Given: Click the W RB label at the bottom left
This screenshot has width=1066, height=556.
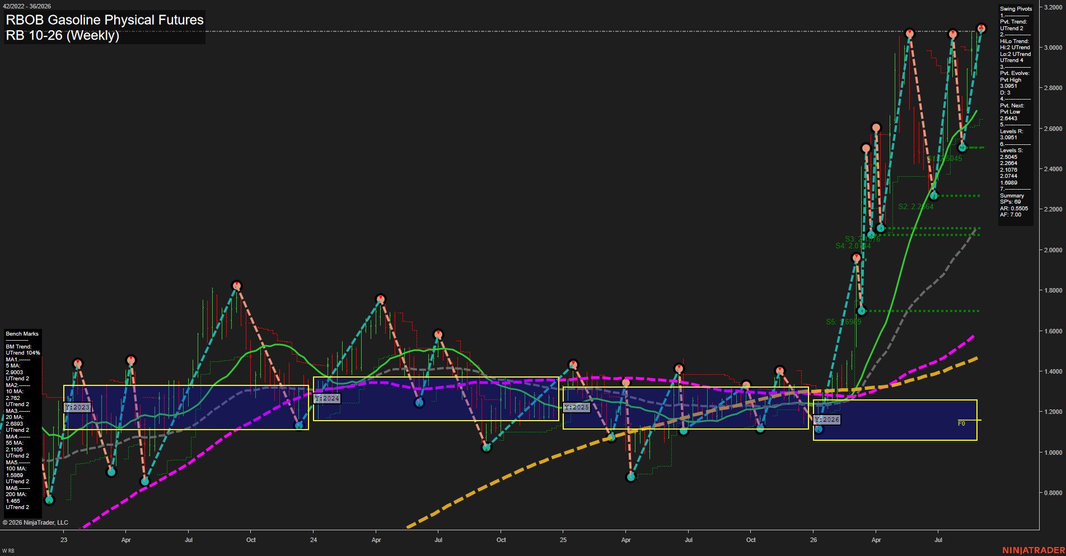Looking at the screenshot, I should [x=8, y=551].
